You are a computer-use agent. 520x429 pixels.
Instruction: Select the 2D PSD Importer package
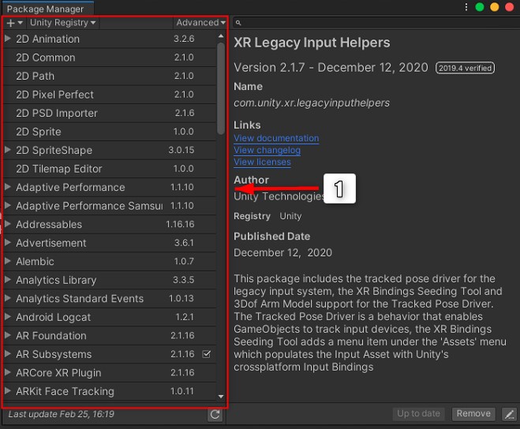coord(110,114)
